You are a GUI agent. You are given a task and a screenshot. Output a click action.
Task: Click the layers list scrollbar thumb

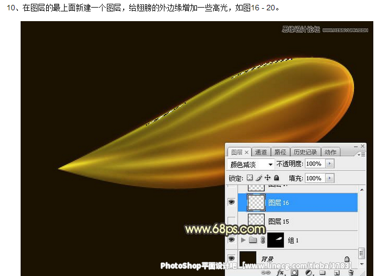(362, 253)
